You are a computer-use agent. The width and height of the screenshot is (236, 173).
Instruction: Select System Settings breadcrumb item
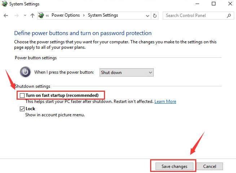point(103,16)
